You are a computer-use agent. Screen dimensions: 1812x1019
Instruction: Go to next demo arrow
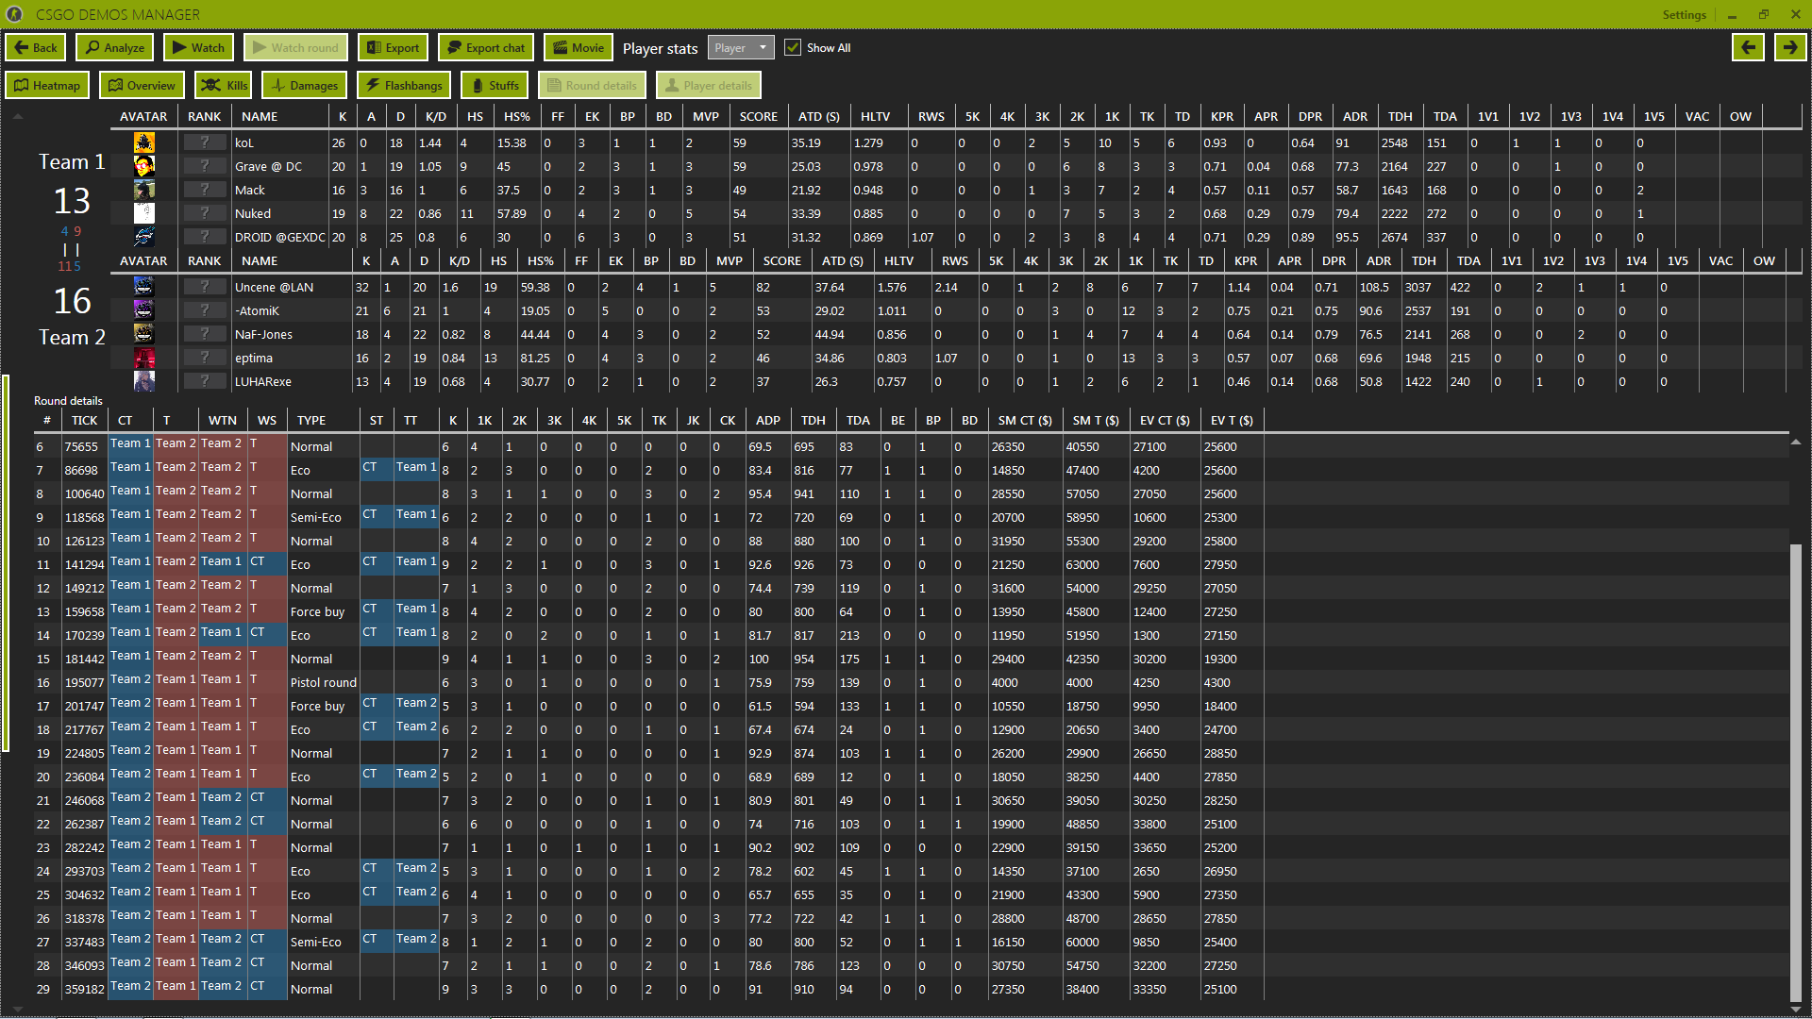pos(1789,47)
